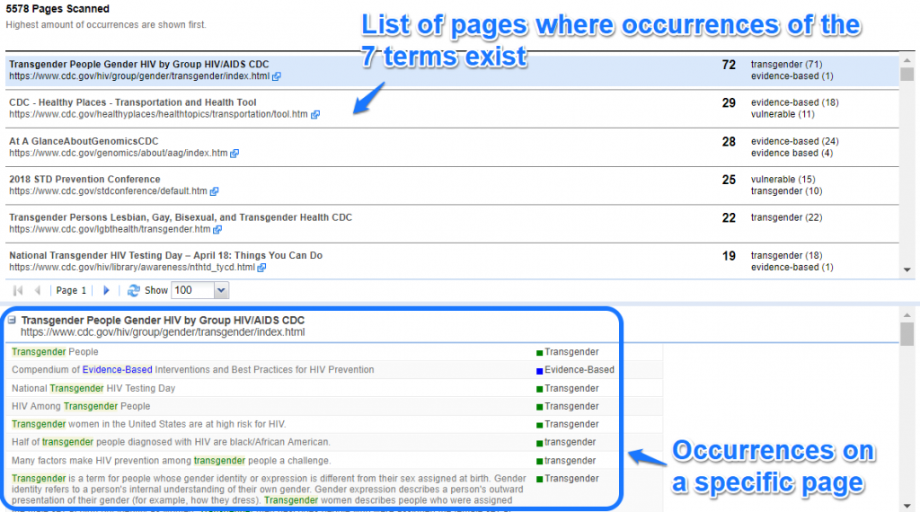This screenshot has height=512, width=920.
Task: Open external link icon for Healthy Places tool page
Action: click(315, 115)
